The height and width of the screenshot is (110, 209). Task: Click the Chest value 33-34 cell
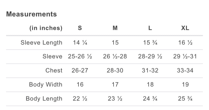pos(185,71)
